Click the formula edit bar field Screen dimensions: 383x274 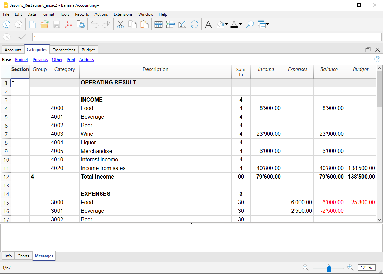pyautogui.click(x=207, y=37)
